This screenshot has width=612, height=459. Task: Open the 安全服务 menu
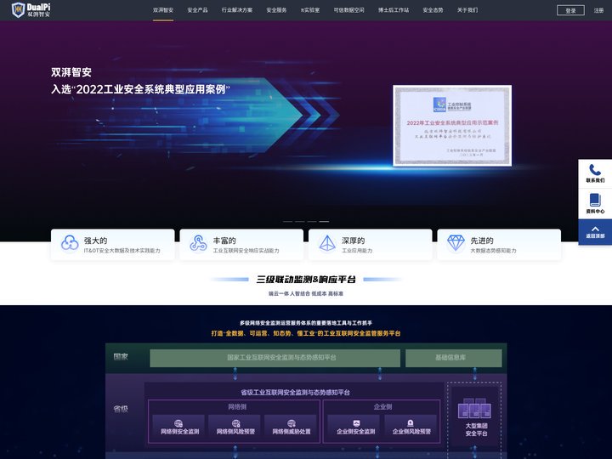click(276, 10)
